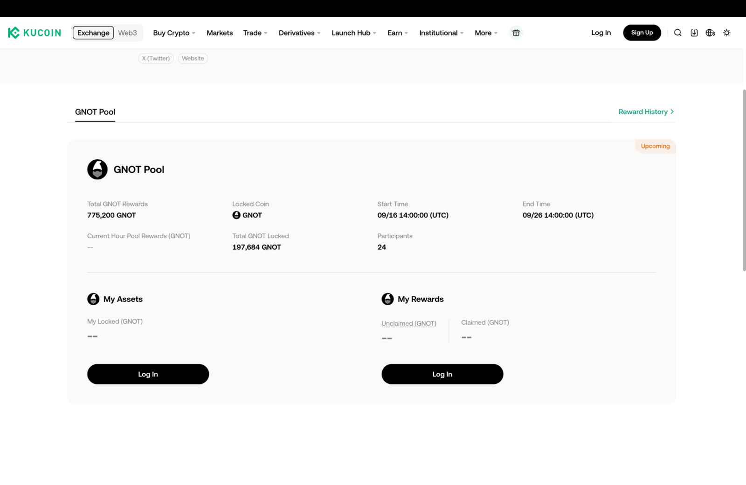This screenshot has height=485, width=746.
Task: Select the GNOT Pool tab
Action: 95,112
